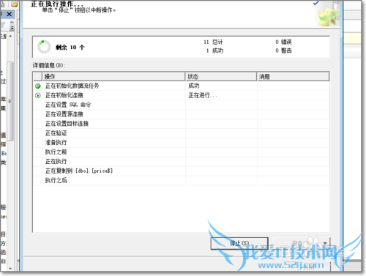Open the Report (报告) dropdown arrow

pos(325,243)
